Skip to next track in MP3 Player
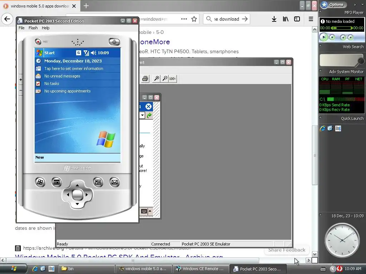This screenshot has height=274, width=366. (x=350, y=37)
